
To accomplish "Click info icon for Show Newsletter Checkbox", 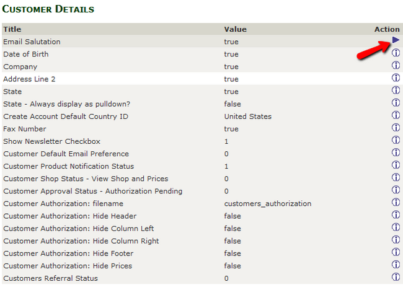I will point(396,140).
